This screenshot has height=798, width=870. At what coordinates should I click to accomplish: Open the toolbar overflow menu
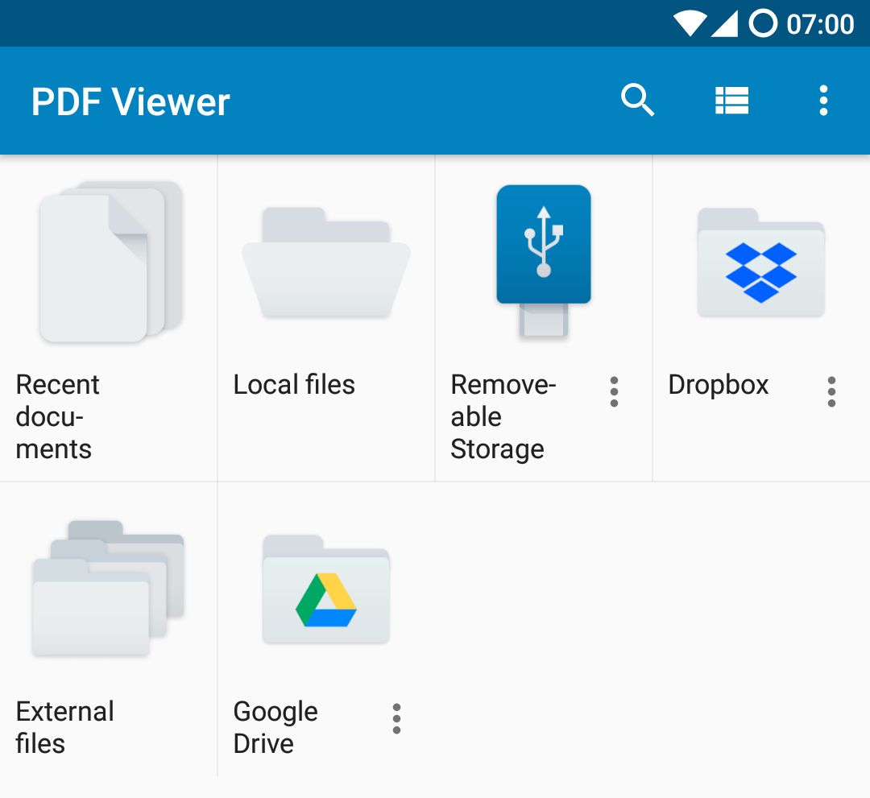[x=822, y=101]
